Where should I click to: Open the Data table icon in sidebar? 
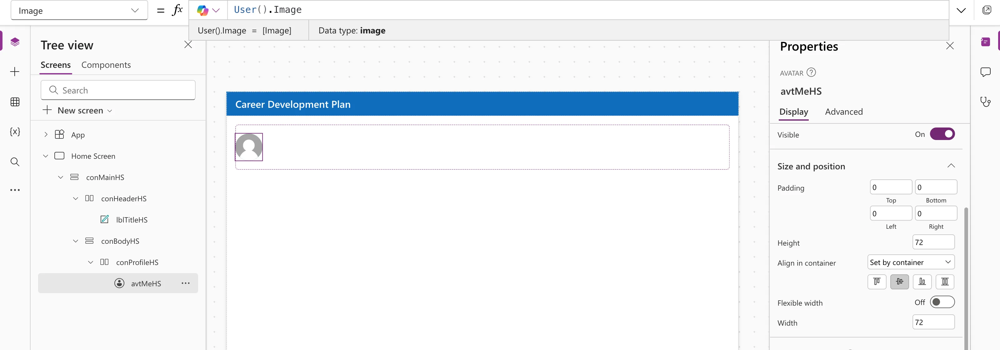coord(15,102)
